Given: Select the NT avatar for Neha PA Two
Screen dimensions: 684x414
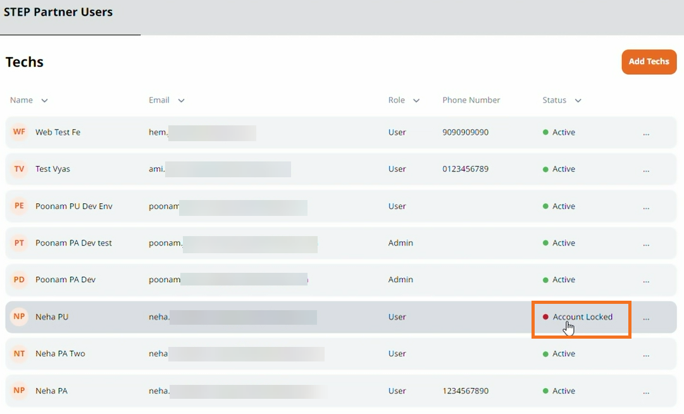Looking at the screenshot, I should [20, 354].
